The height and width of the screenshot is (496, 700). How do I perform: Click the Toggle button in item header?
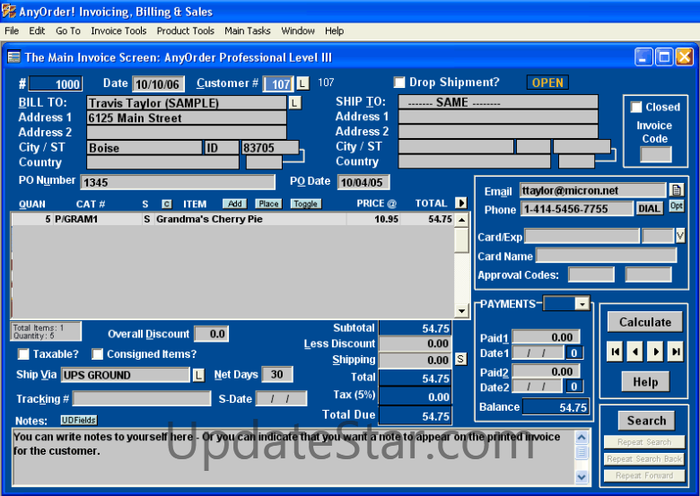coord(306,204)
